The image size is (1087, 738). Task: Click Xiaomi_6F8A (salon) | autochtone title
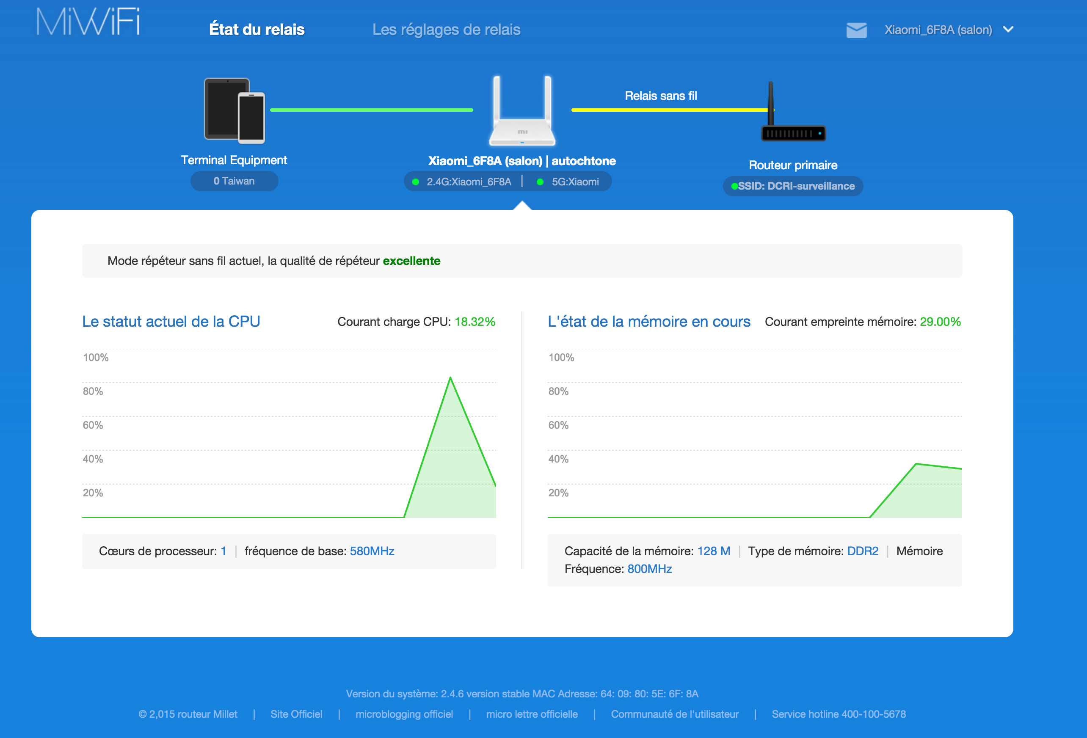tap(522, 161)
